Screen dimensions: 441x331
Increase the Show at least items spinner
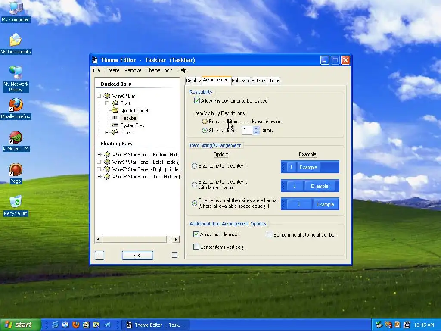click(x=256, y=128)
